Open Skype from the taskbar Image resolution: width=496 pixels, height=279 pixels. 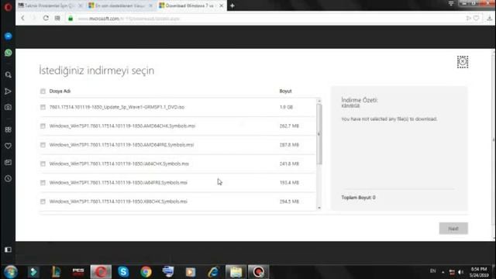pyautogui.click(x=123, y=272)
